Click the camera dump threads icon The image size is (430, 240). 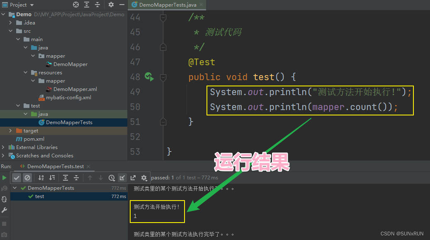pos(4,235)
